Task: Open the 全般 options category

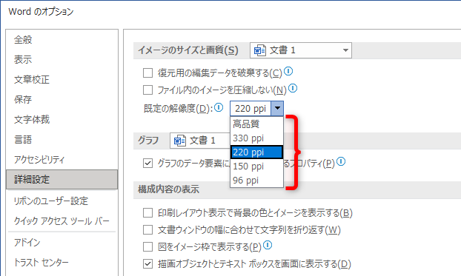Action: click(x=62, y=40)
